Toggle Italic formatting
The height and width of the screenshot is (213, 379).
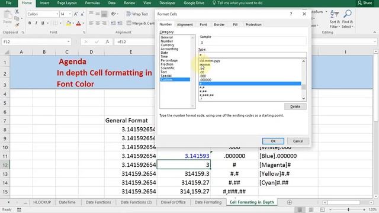36,23
